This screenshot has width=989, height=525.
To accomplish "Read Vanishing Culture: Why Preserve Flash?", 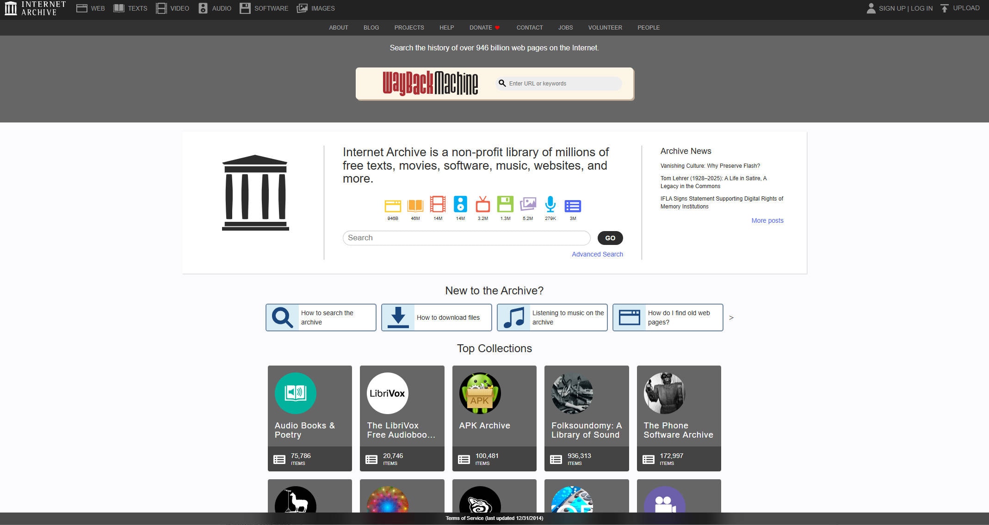I will coord(710,166).
